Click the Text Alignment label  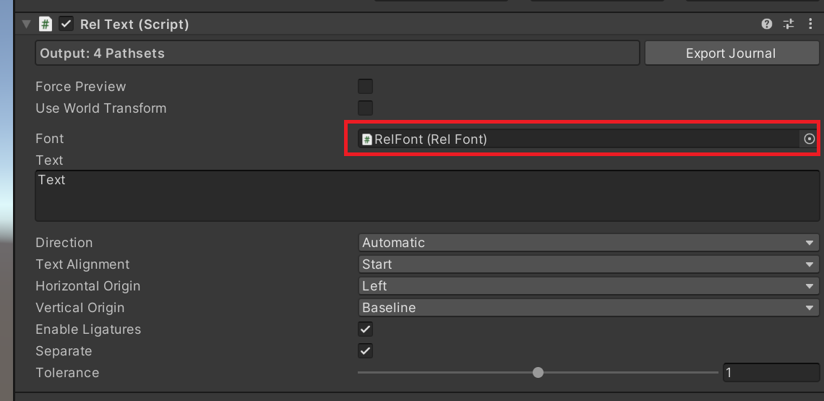point(82,264)
